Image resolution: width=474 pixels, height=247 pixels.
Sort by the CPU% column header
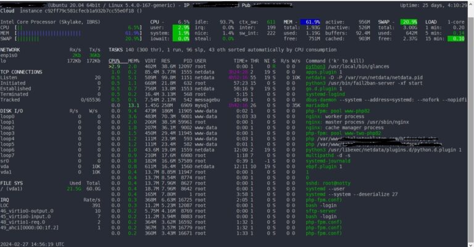point(114,61)
